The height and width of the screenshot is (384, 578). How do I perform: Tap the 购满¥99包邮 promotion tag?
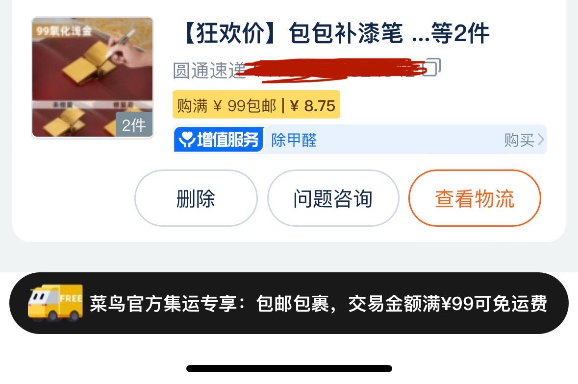click(x=226, y=106)
